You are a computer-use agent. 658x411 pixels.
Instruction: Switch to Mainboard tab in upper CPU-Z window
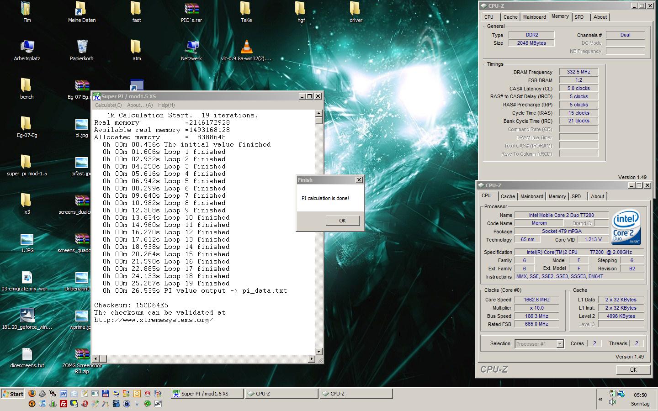(534, 17)
